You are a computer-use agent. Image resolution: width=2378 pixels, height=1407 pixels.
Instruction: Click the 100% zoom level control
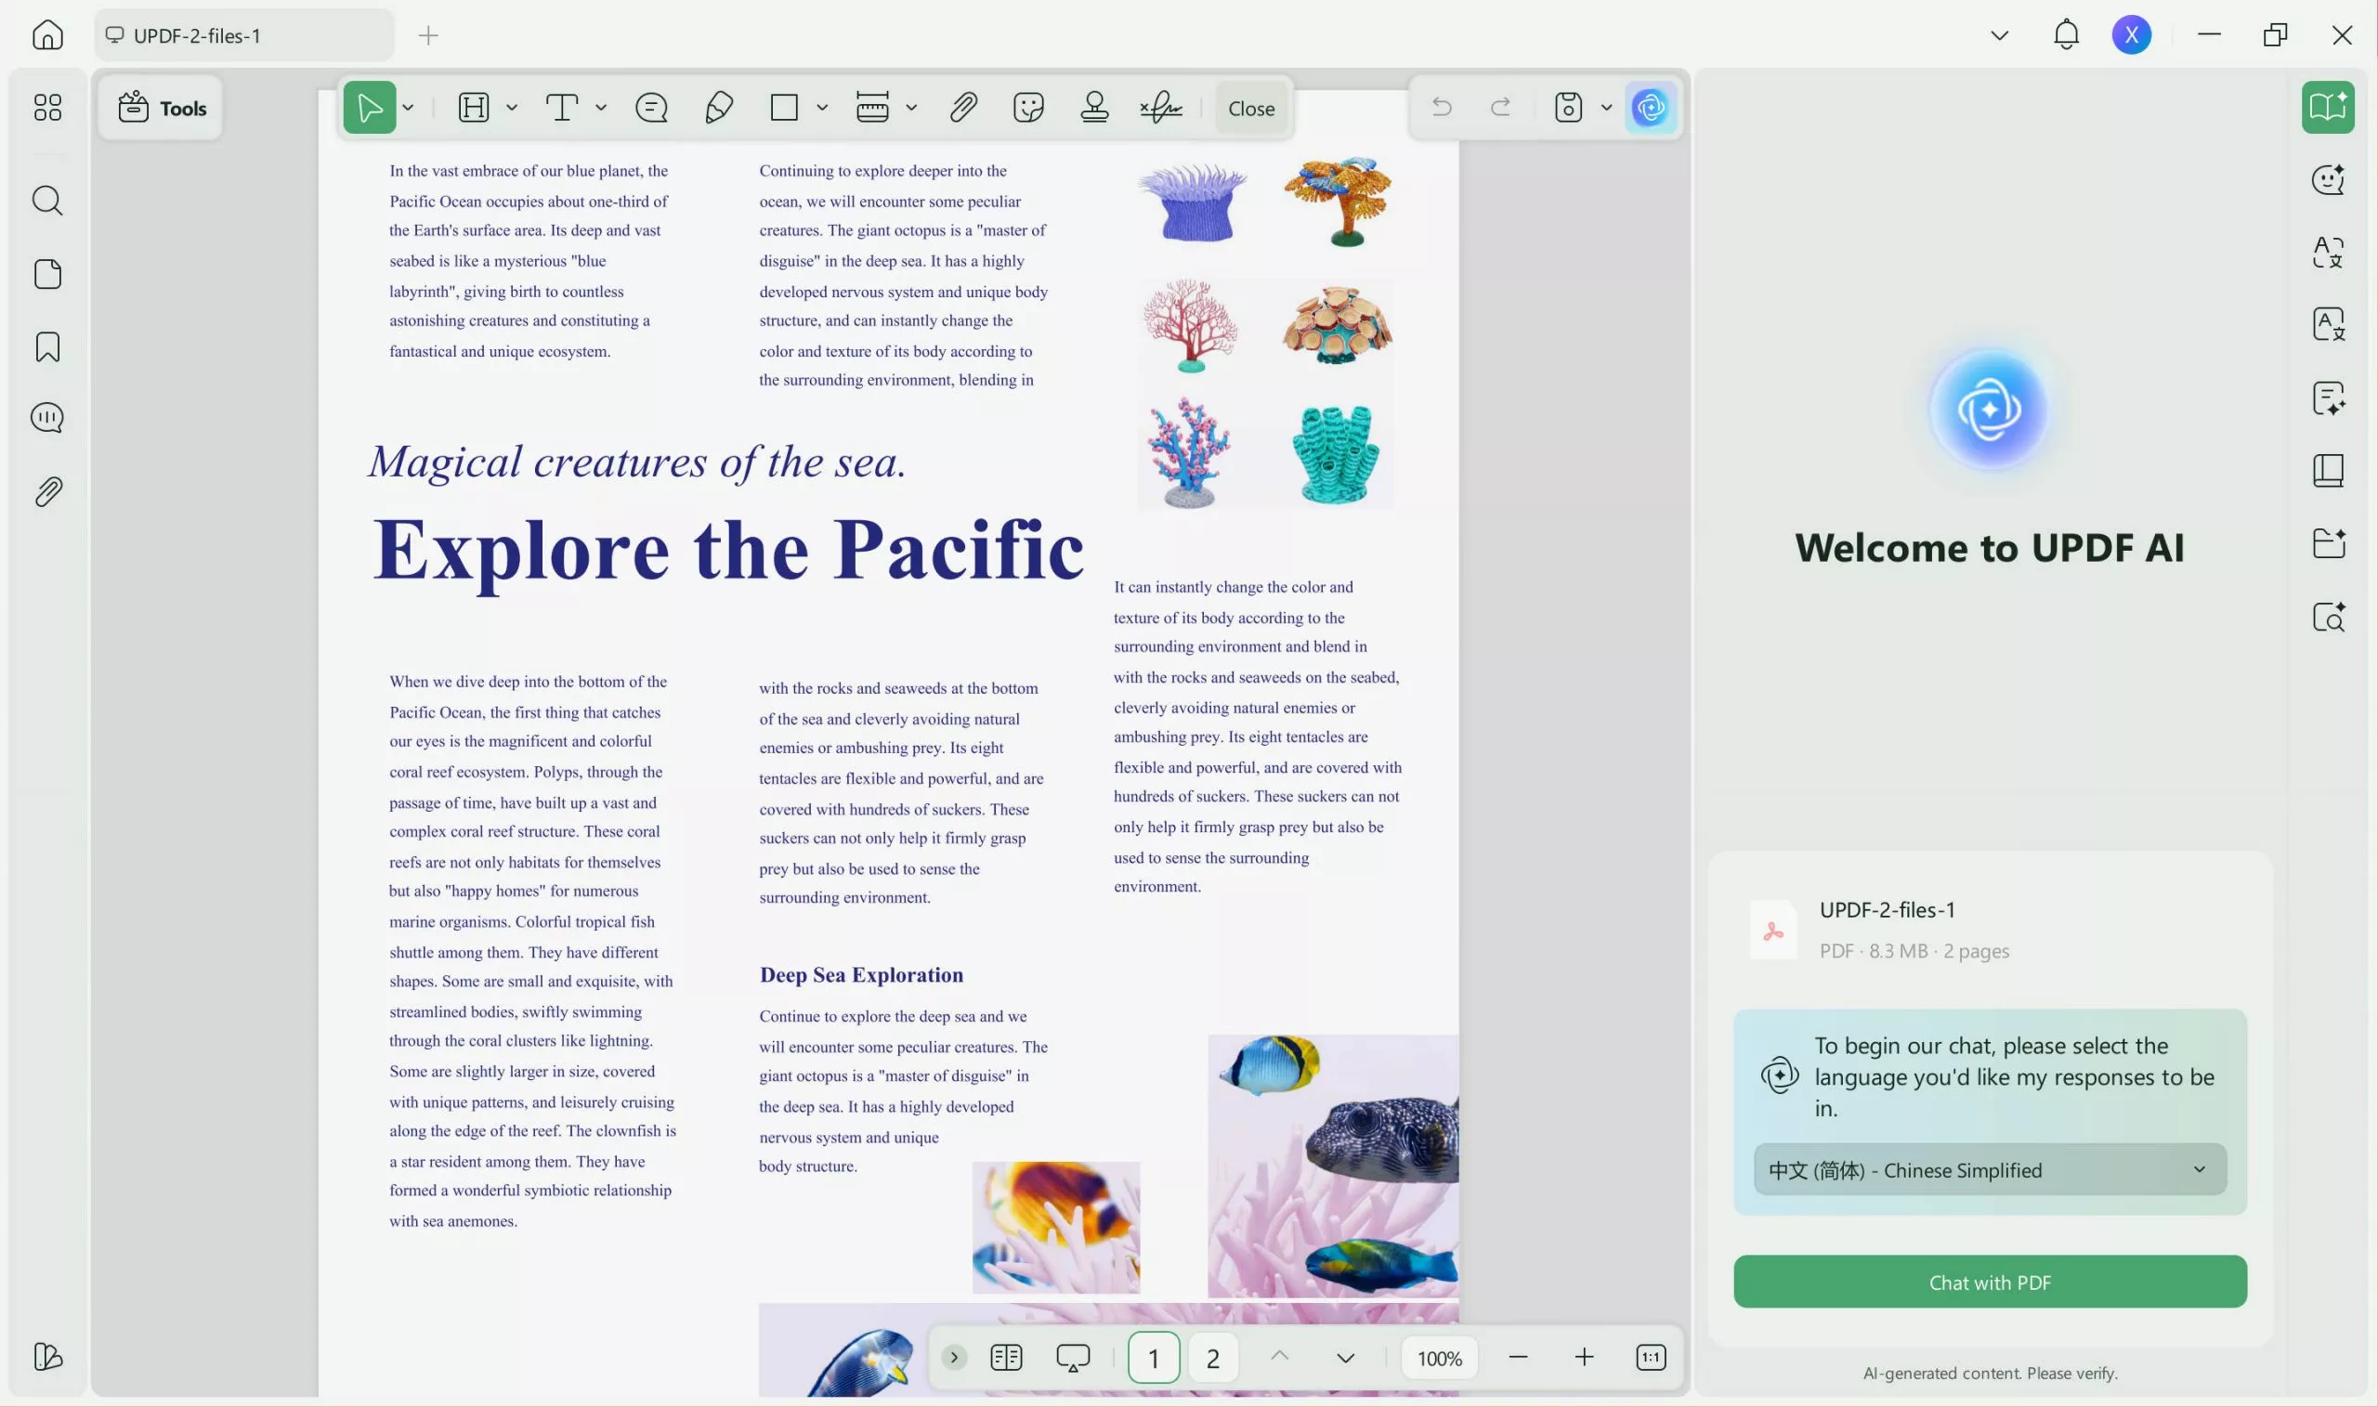coord(1438,1357)
